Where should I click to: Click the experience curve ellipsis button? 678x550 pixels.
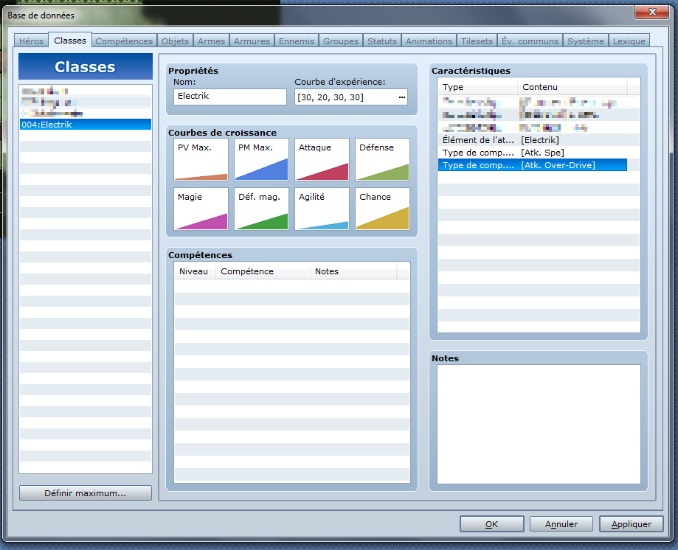[401, 97]
